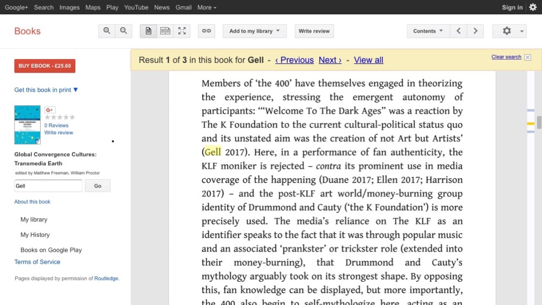Image resolution: width=542 pixels, height=305 pixels.
Task: Switch to two-page view
Action: [x=165, y=31]
